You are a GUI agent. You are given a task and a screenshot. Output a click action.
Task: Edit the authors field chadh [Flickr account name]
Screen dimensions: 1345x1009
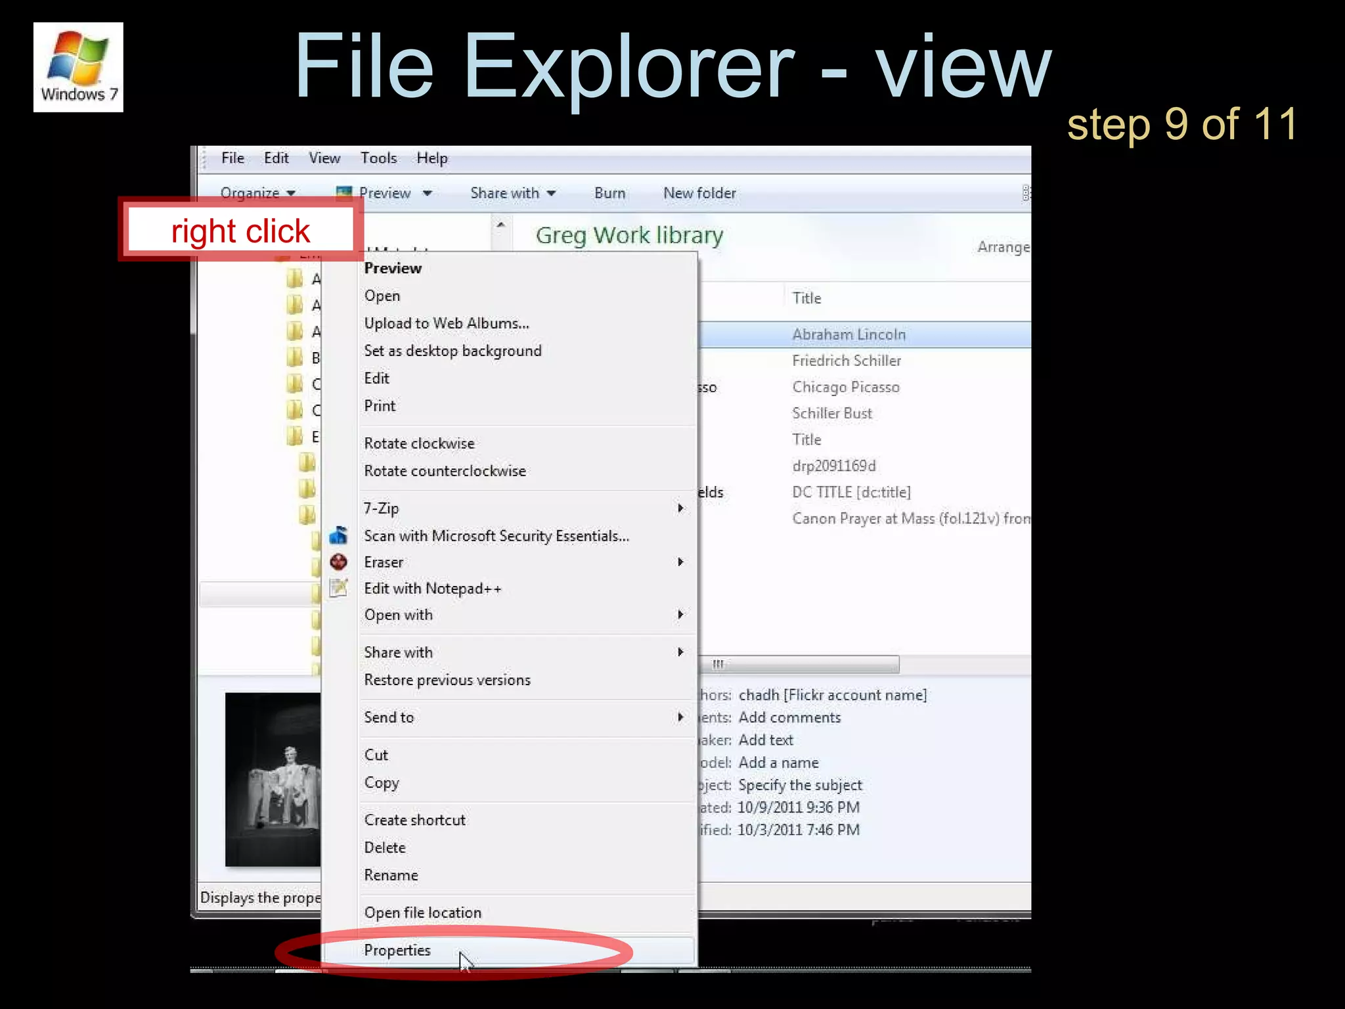click(832, 695)
